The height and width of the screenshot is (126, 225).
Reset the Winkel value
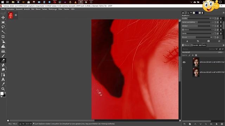click(218, 26)
